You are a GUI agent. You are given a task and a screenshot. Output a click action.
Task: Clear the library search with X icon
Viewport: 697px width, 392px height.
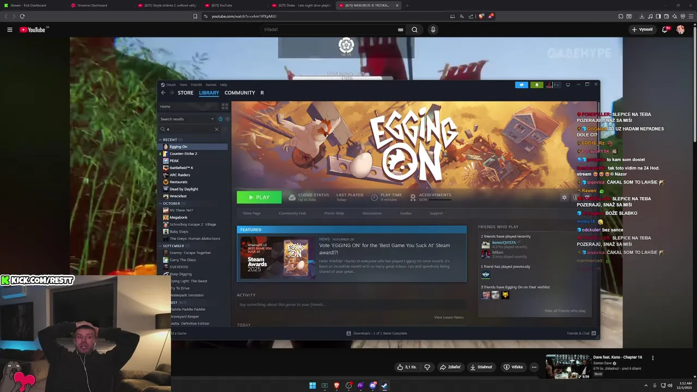click(x=216, y=129)
